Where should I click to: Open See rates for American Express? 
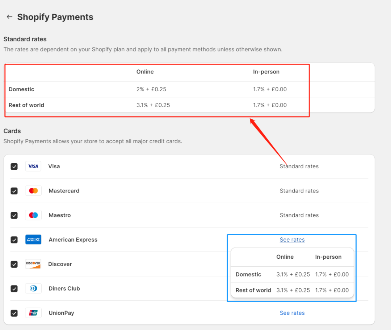[x=292, y=240]
